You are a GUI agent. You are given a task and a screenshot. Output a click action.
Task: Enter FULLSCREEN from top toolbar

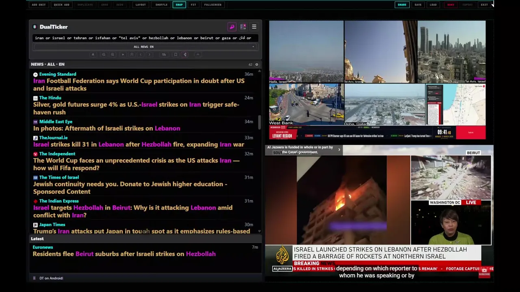(213, 5)
